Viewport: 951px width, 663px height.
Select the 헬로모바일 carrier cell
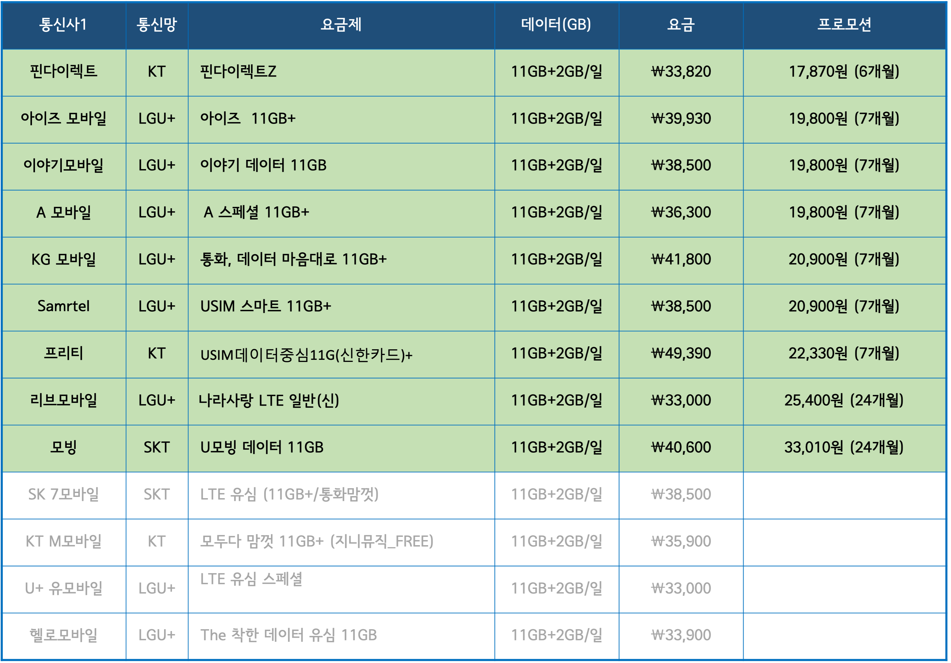(x=63, y=636)
